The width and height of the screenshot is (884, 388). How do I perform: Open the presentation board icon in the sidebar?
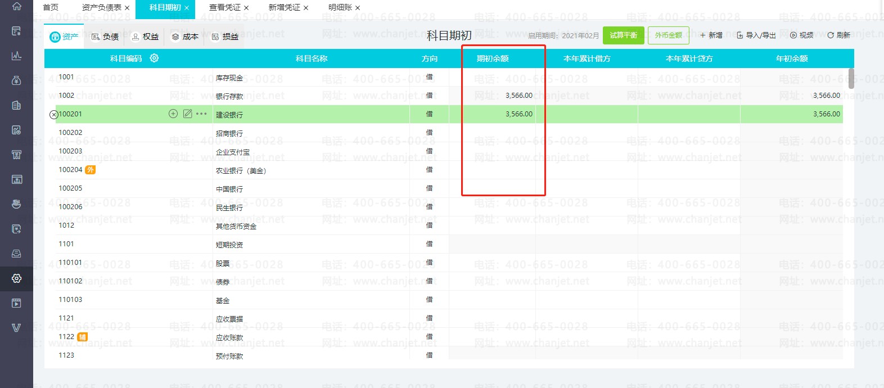pyautogui.click(x=16, y=179)
